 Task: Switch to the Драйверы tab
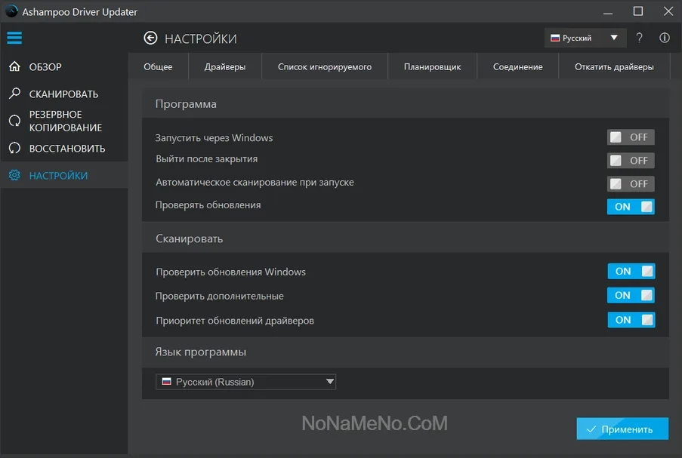pyautogui.click(x=224, y=67)
